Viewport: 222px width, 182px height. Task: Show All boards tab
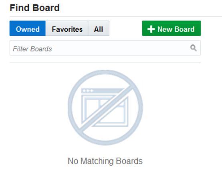coord(99,28)
